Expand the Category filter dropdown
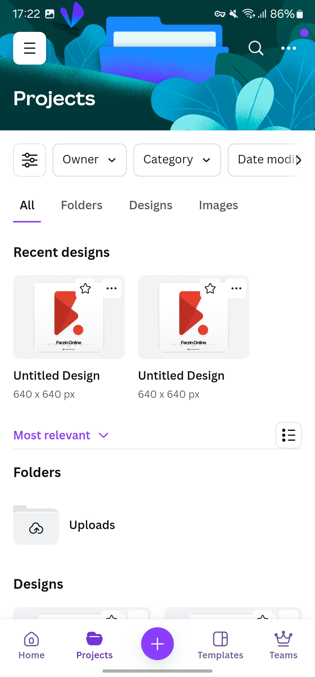 pyautogui.click(x=177, y=160)
